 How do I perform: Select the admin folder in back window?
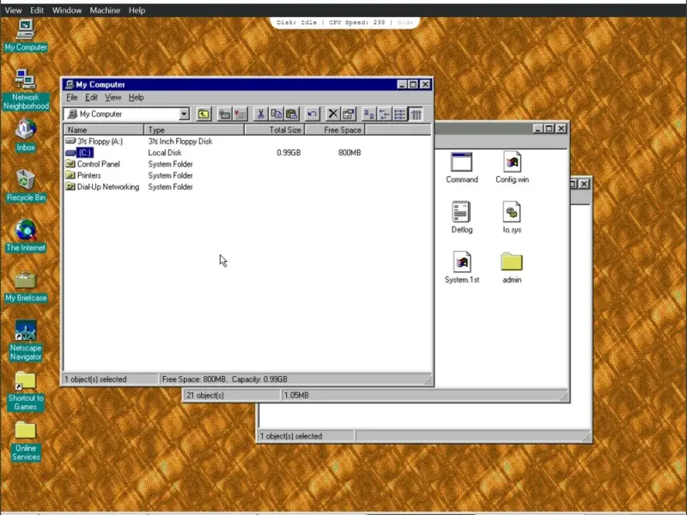point(512,268)
